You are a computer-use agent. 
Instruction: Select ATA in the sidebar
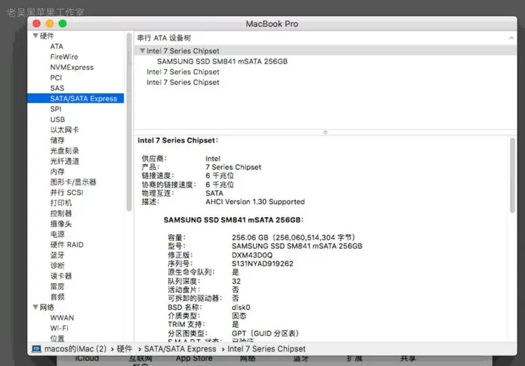coord(57,46)
